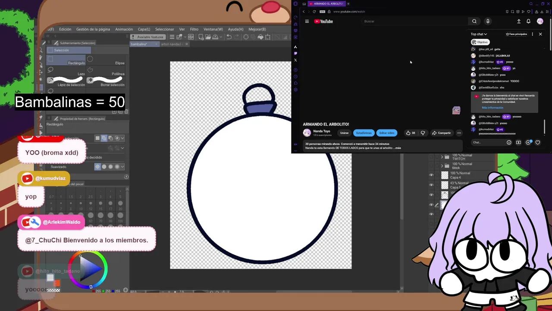This screenshot has height=311, width=552.
Task: Open the YouTube hamburger guide menu
Action: click(x=307, y=21)
